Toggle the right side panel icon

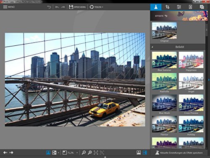click(145, 153)
